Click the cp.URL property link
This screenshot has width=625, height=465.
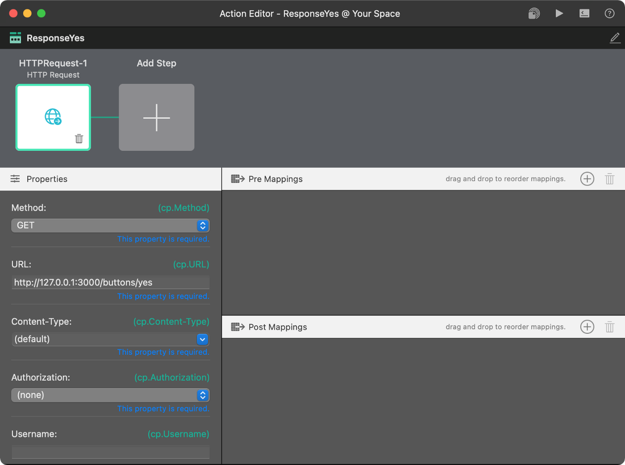[191, 264]
